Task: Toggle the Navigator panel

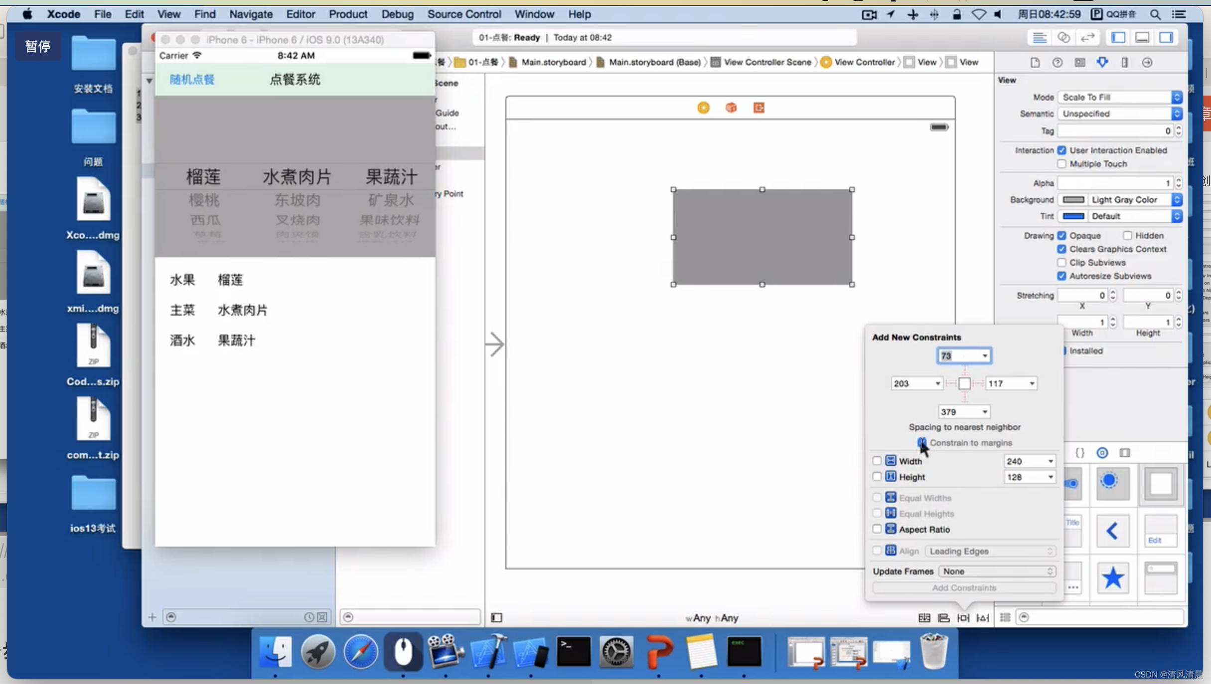Action: coord(1118,37)
